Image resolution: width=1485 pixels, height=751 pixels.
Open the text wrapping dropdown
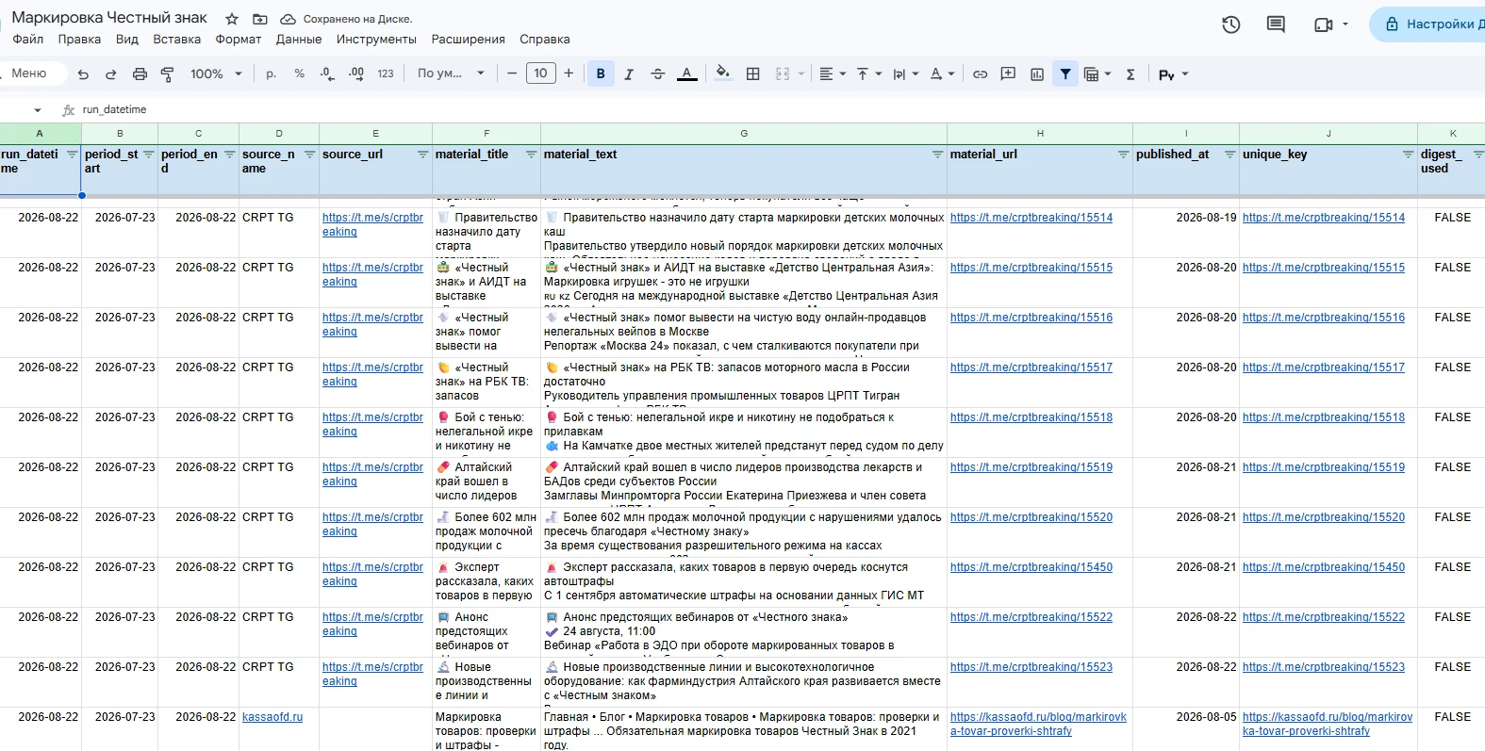[x=905, y=73]
